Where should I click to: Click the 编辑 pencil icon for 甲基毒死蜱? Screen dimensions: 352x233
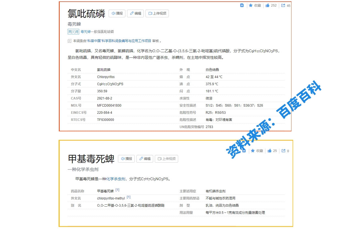point(141,159)
